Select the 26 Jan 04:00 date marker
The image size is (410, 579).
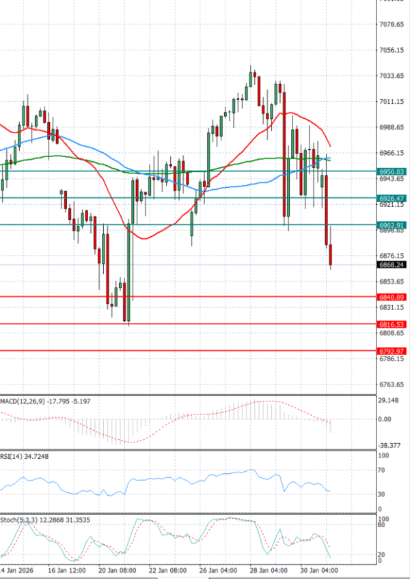pyautogui.click(x=219, y=569)
